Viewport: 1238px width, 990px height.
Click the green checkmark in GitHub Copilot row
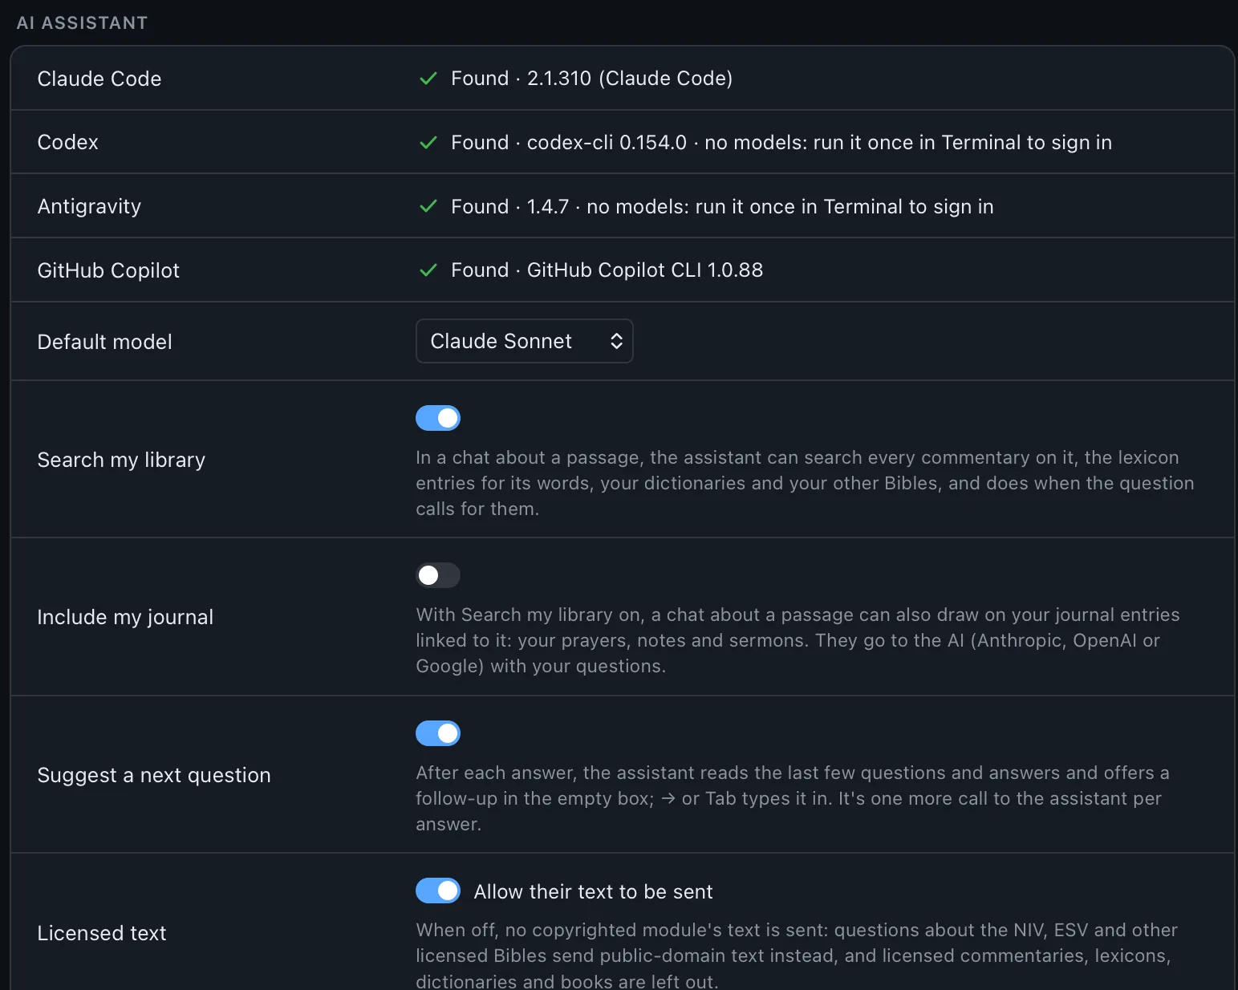tap(428, 270)
